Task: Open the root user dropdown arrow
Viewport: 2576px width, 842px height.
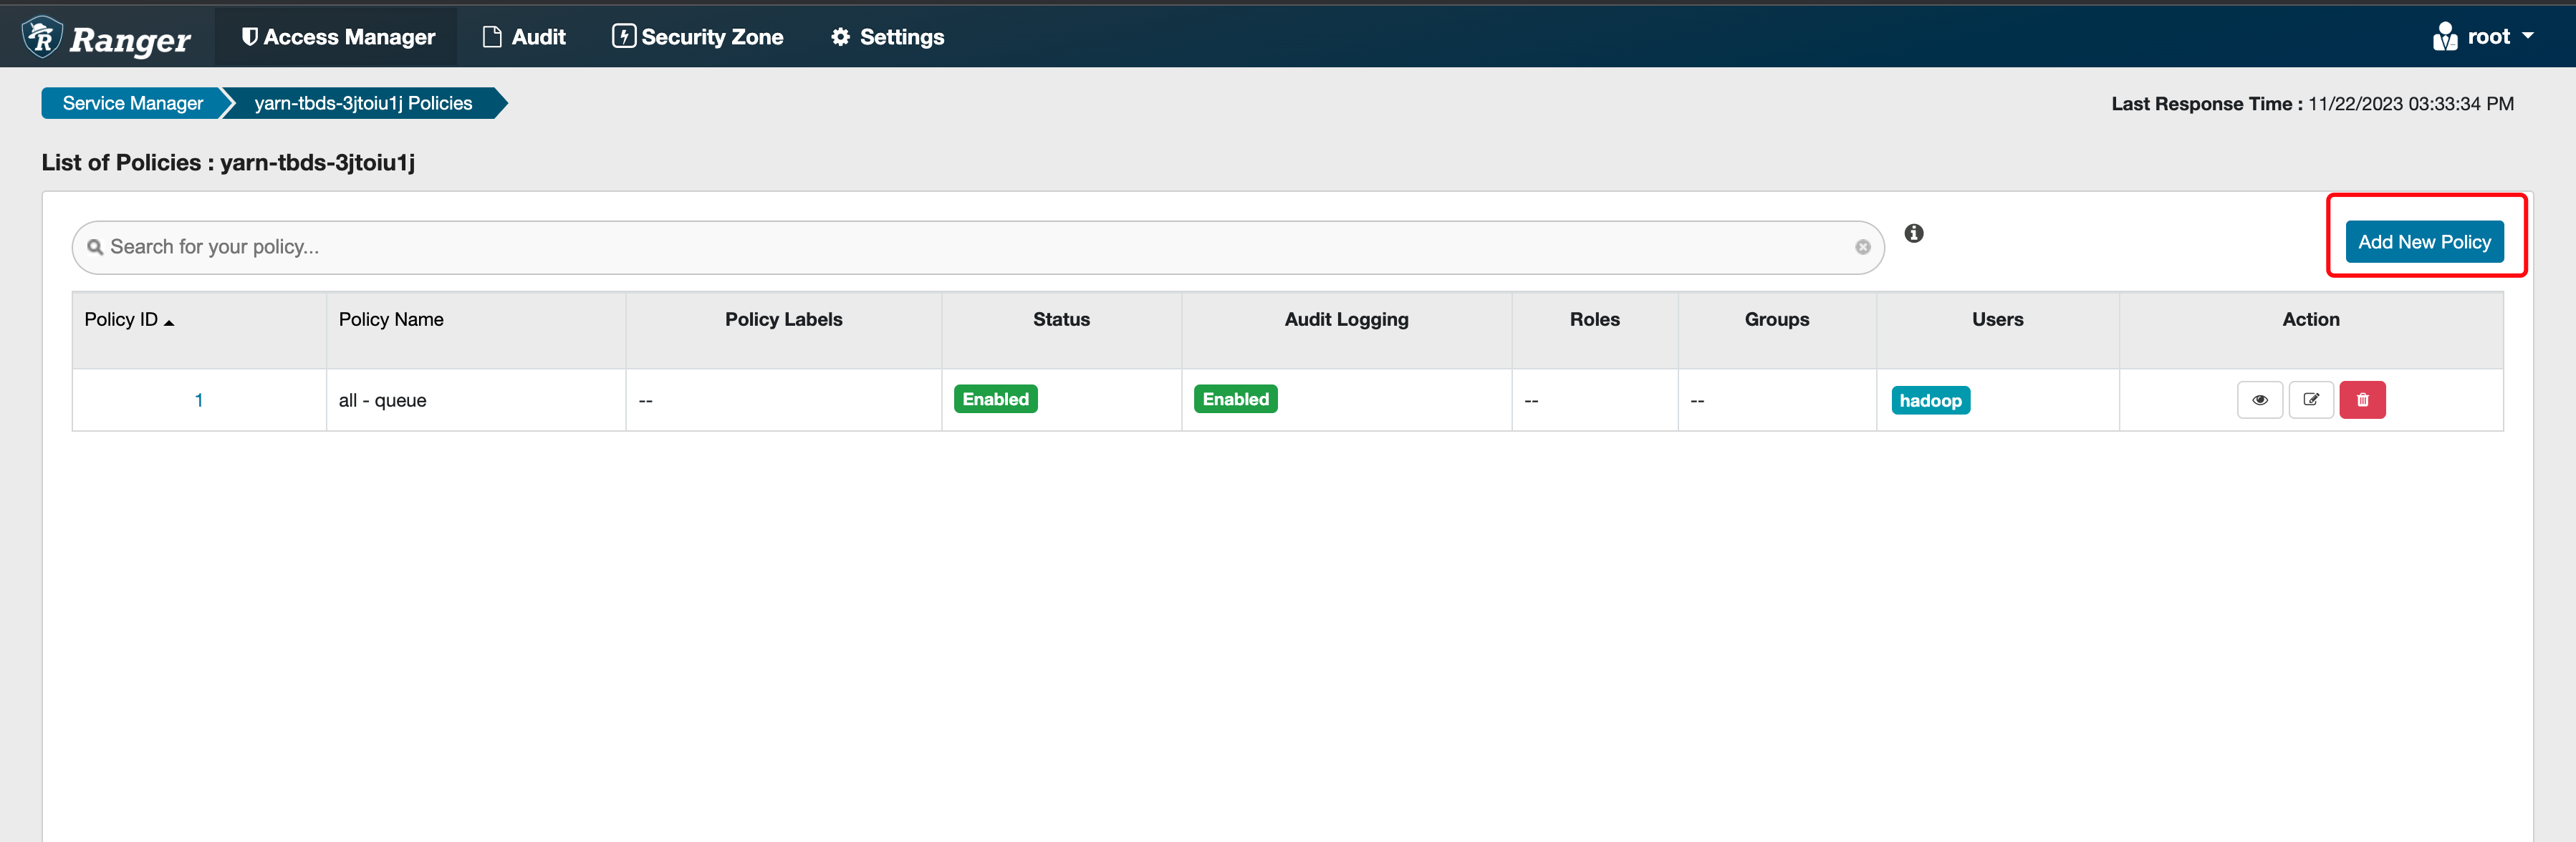Action: (x=2528, y=36)
